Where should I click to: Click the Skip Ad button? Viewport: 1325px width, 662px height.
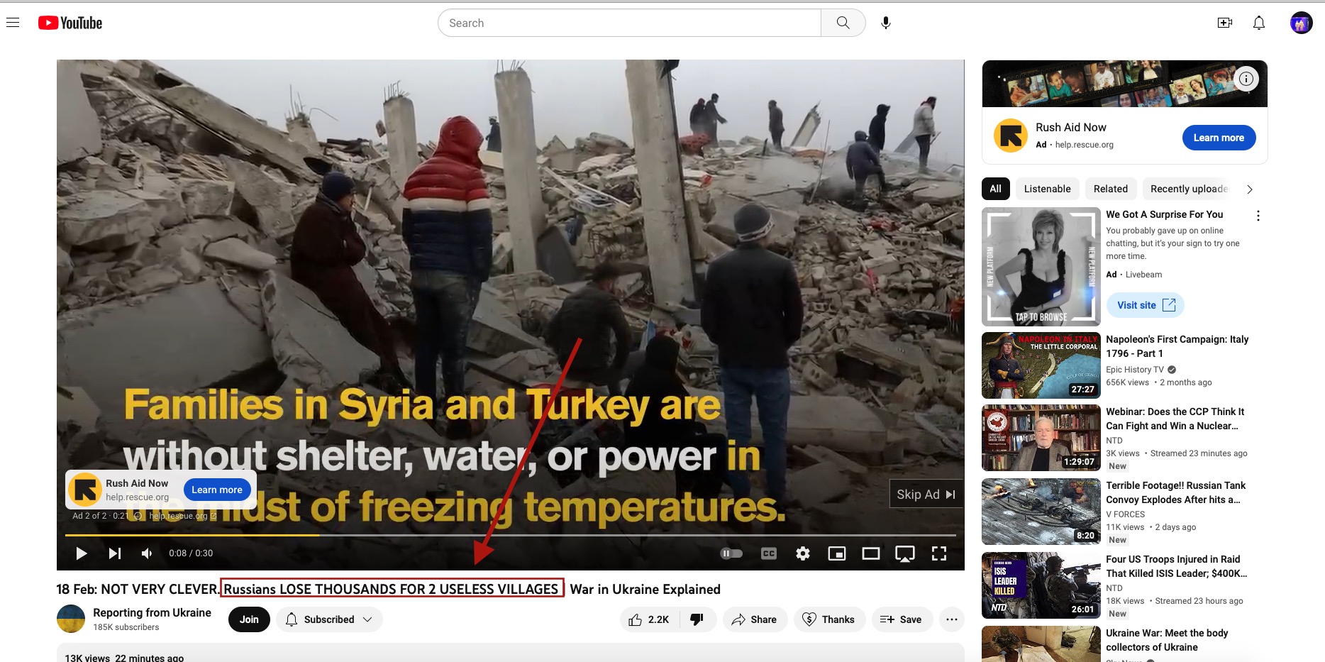[926, 494]
